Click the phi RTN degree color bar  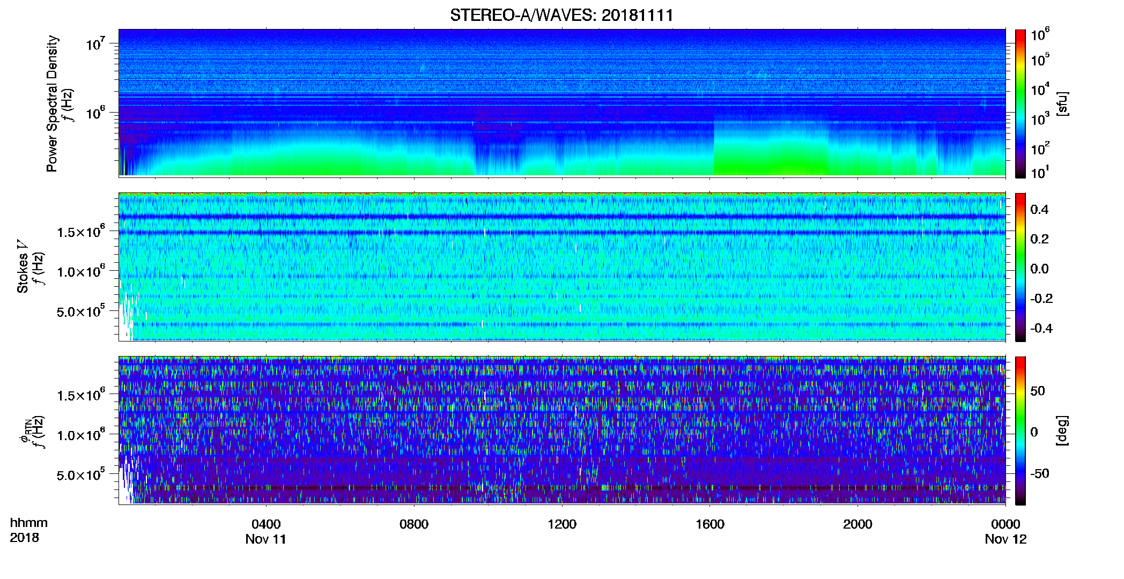point(1021,430)
